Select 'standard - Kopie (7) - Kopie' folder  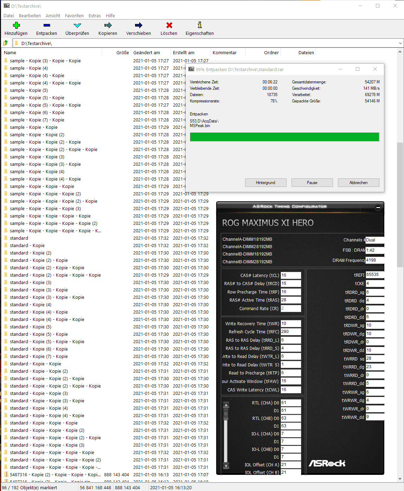coord(39,356)
